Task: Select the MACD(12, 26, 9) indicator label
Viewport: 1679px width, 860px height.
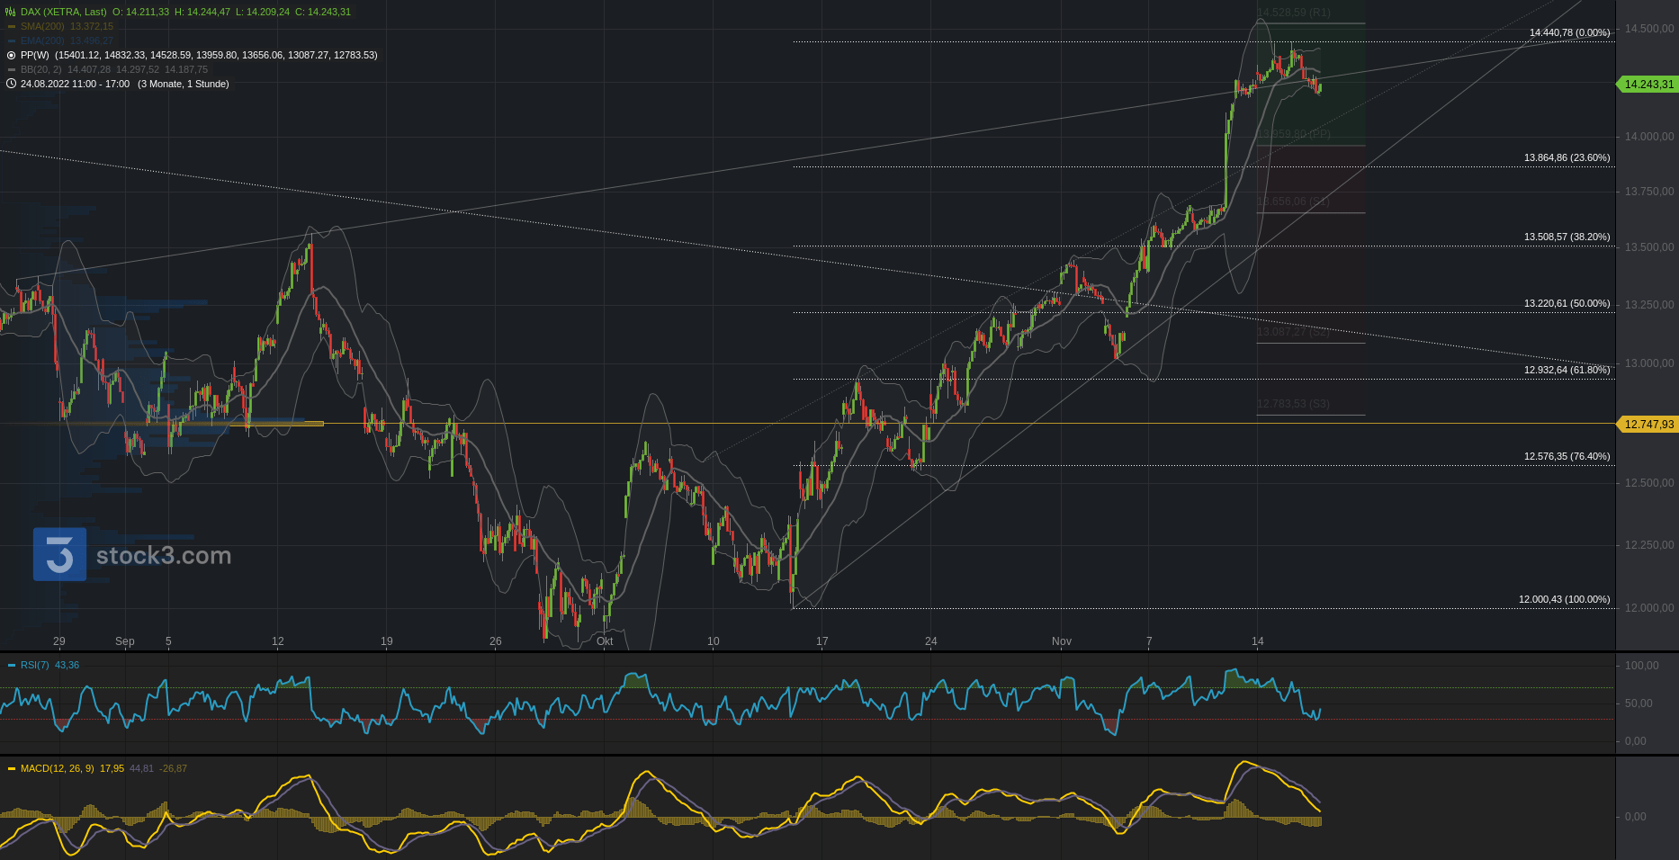Action: click(57, 768)
